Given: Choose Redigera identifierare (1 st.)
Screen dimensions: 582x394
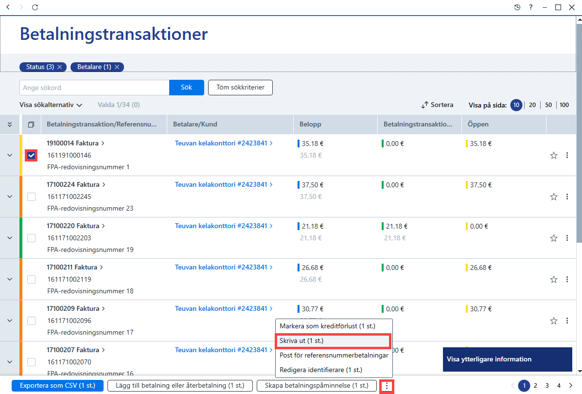Looking at the screenshot, I should [x=334, y=370].
